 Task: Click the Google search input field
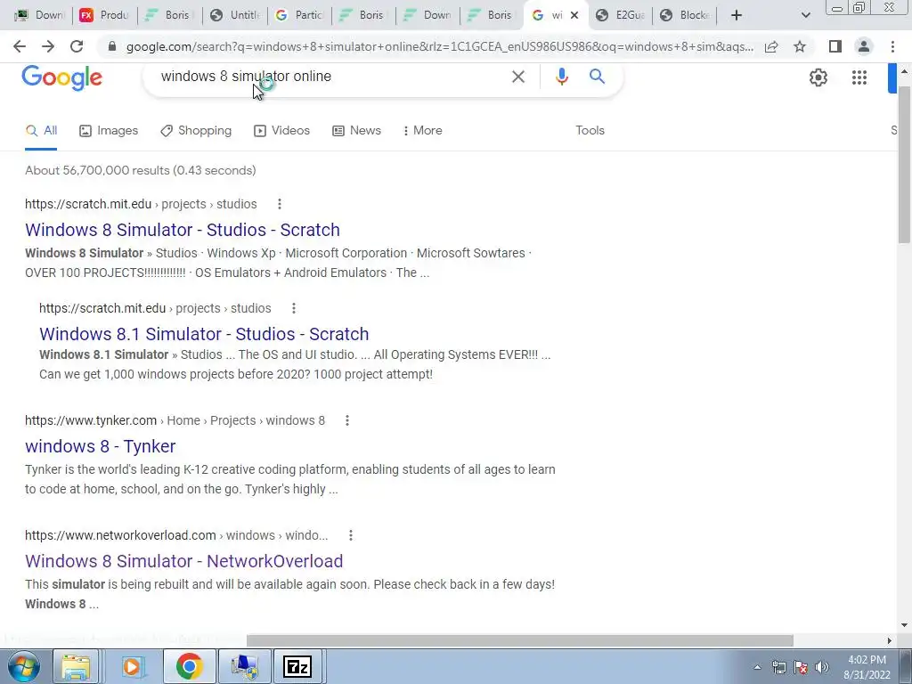point(331,77)
